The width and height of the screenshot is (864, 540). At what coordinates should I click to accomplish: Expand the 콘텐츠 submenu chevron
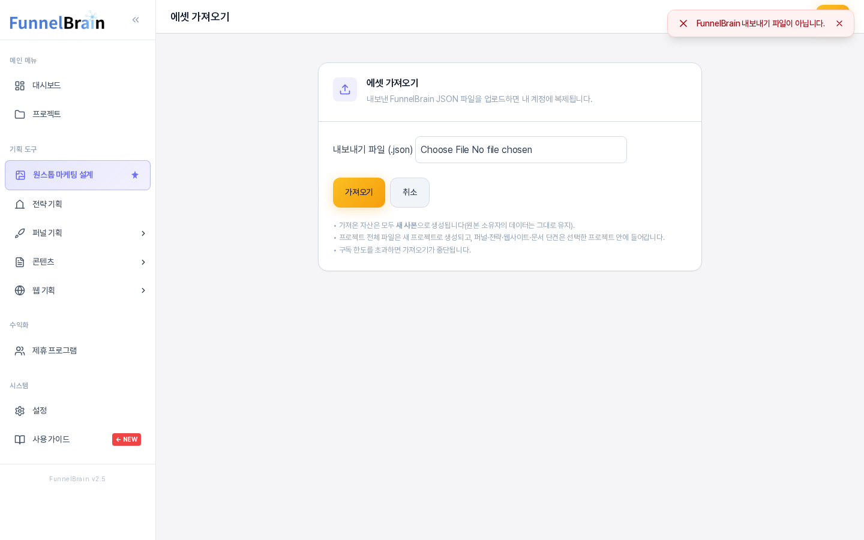143,262
